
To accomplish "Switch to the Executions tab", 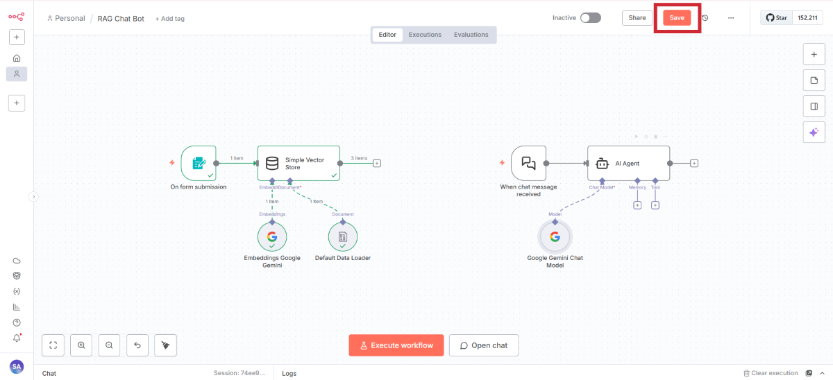I will pyautogui.click(x=425, y=35).
